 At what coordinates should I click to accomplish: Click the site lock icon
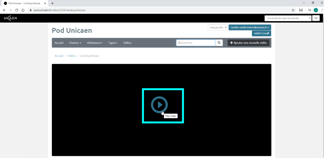click(x=31, y=10)
